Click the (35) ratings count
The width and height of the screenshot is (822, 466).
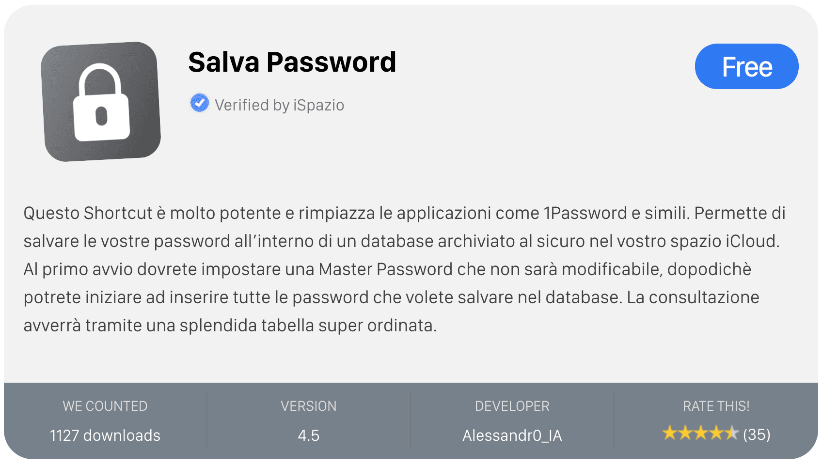coord(757,435)
